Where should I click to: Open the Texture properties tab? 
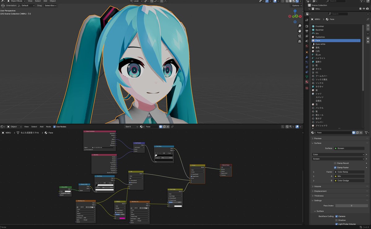[307, 88]
